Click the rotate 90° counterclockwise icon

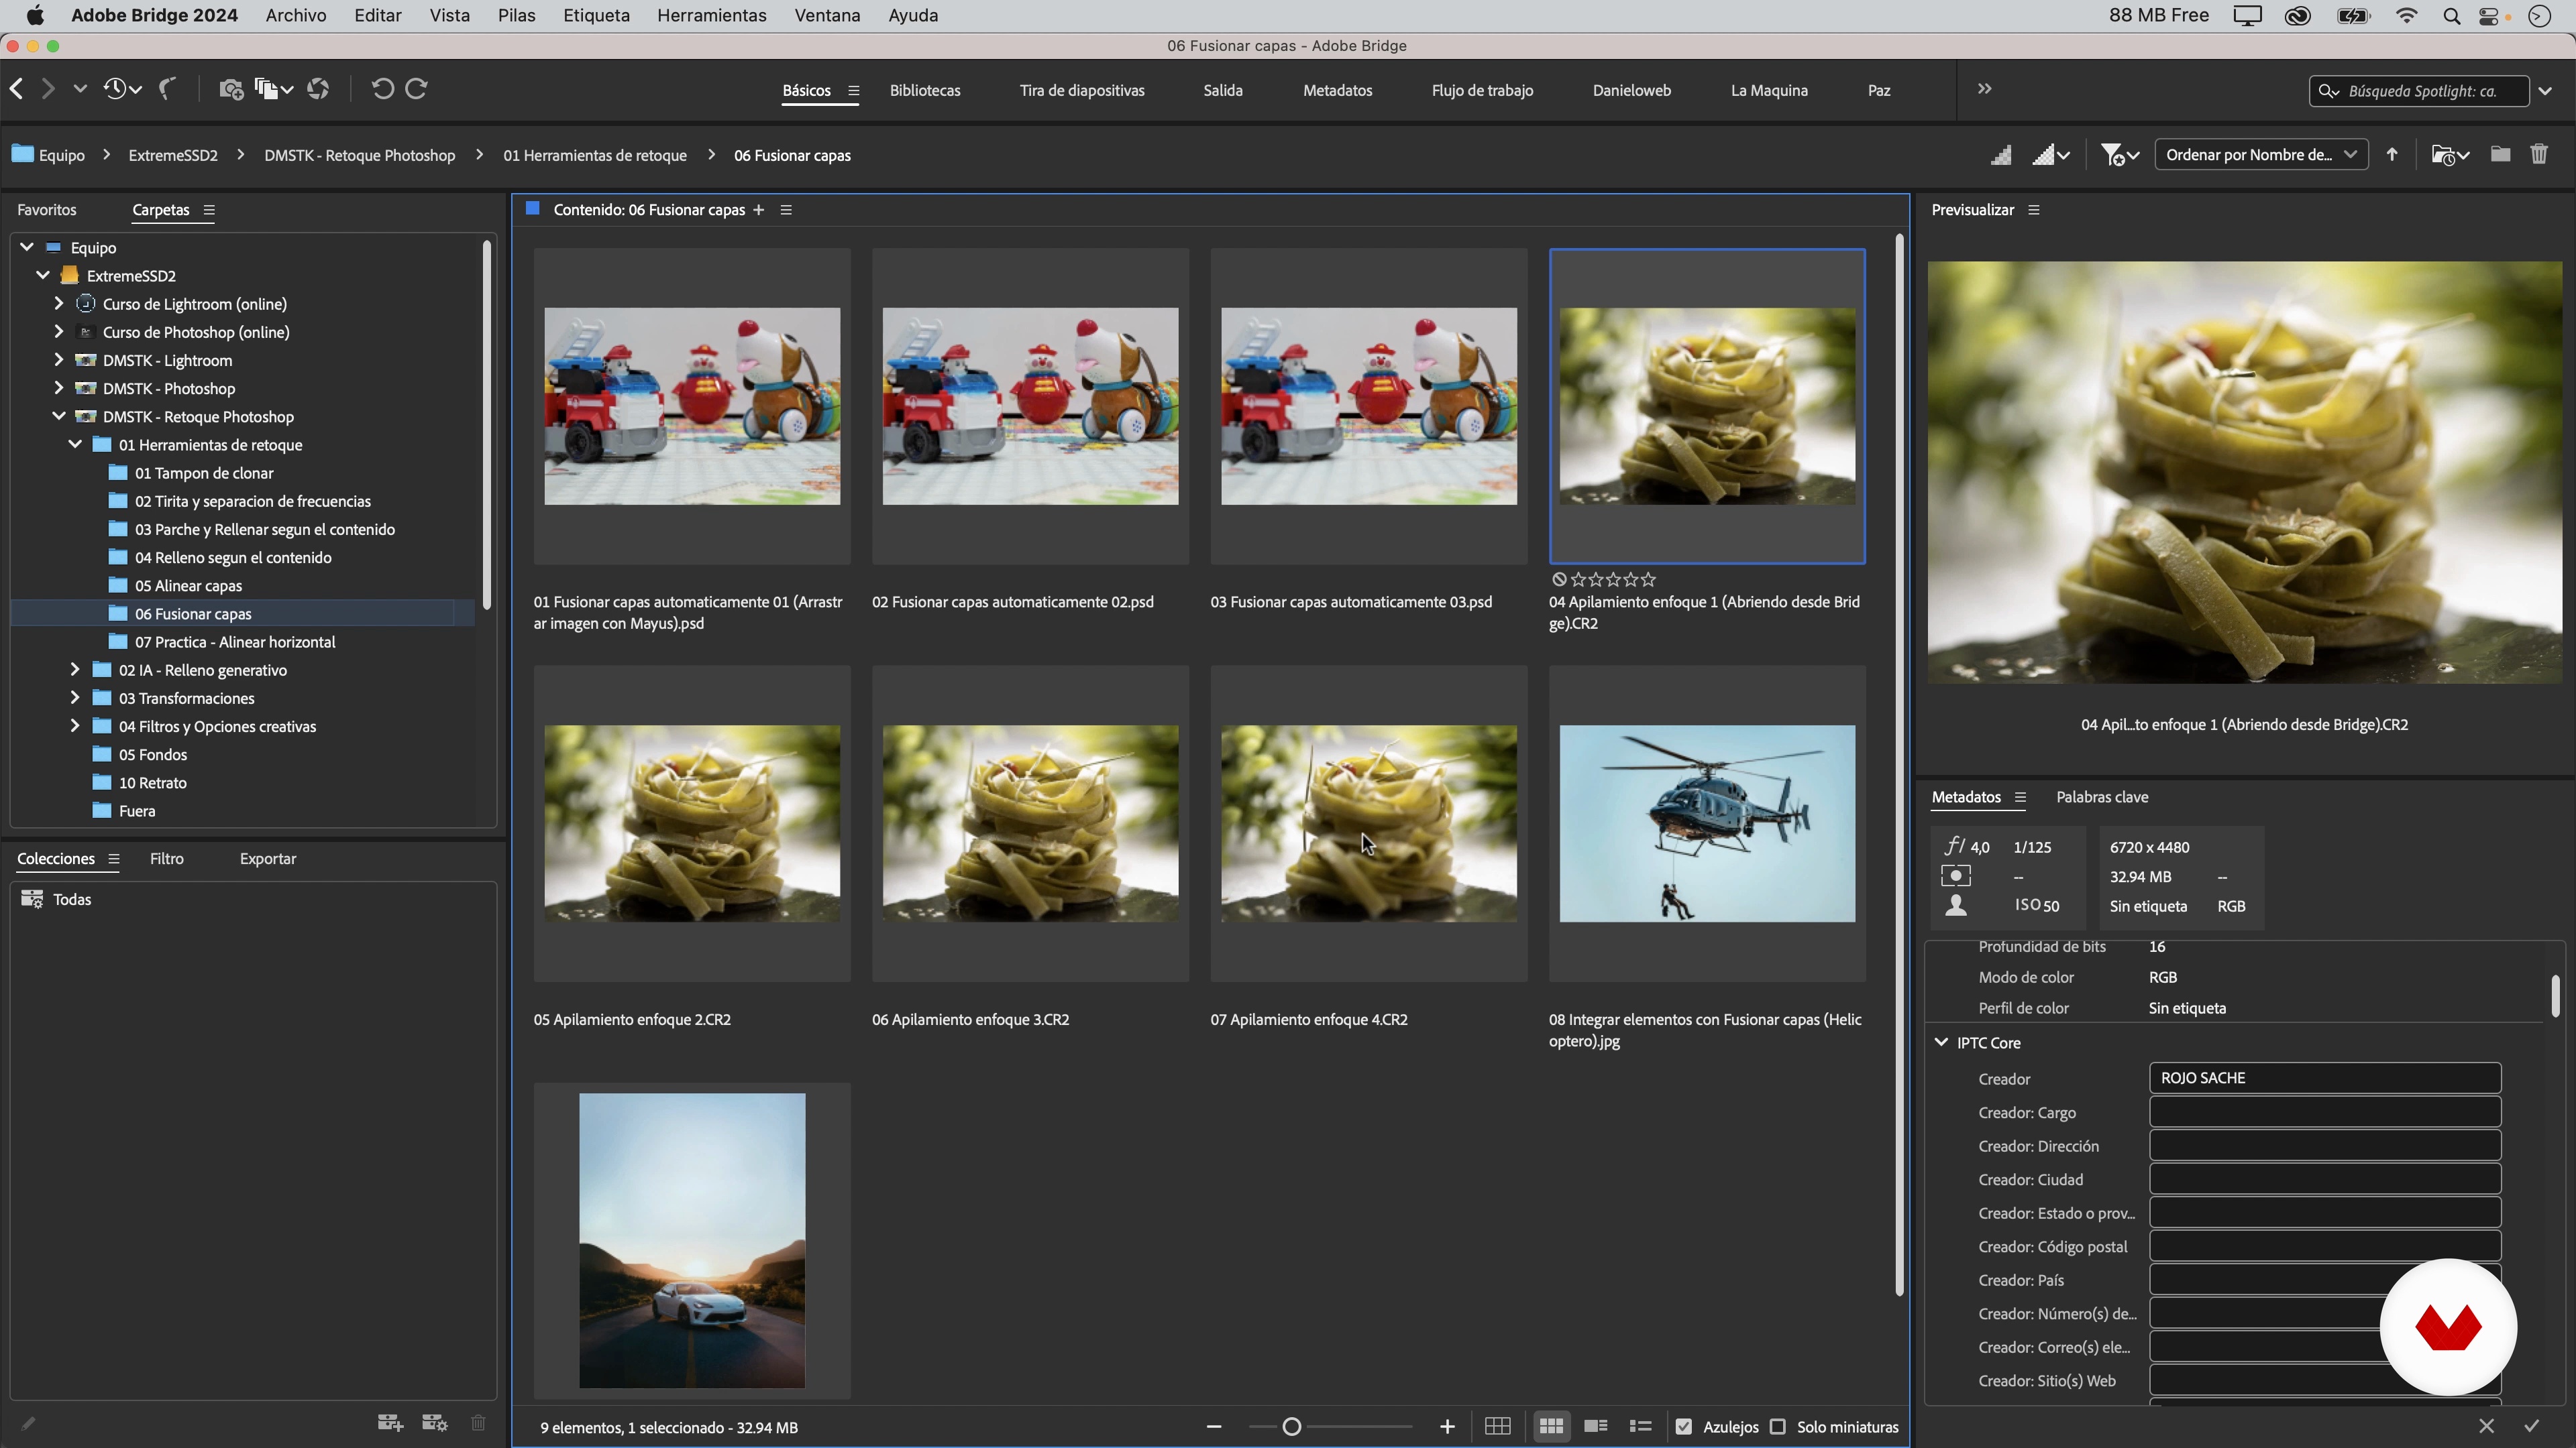coord(381,89)
